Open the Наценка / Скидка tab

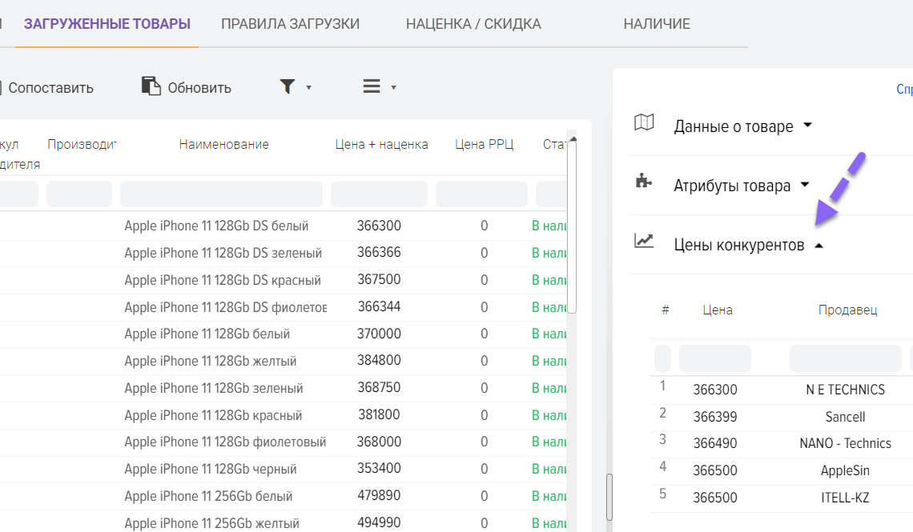coord(473,24)
